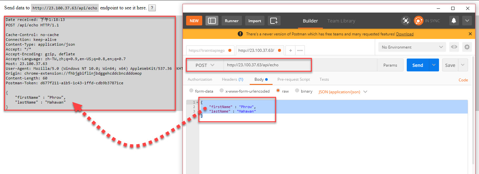Select the raw radio button
This screenshot has width=479, height=174.
[278, 91]
